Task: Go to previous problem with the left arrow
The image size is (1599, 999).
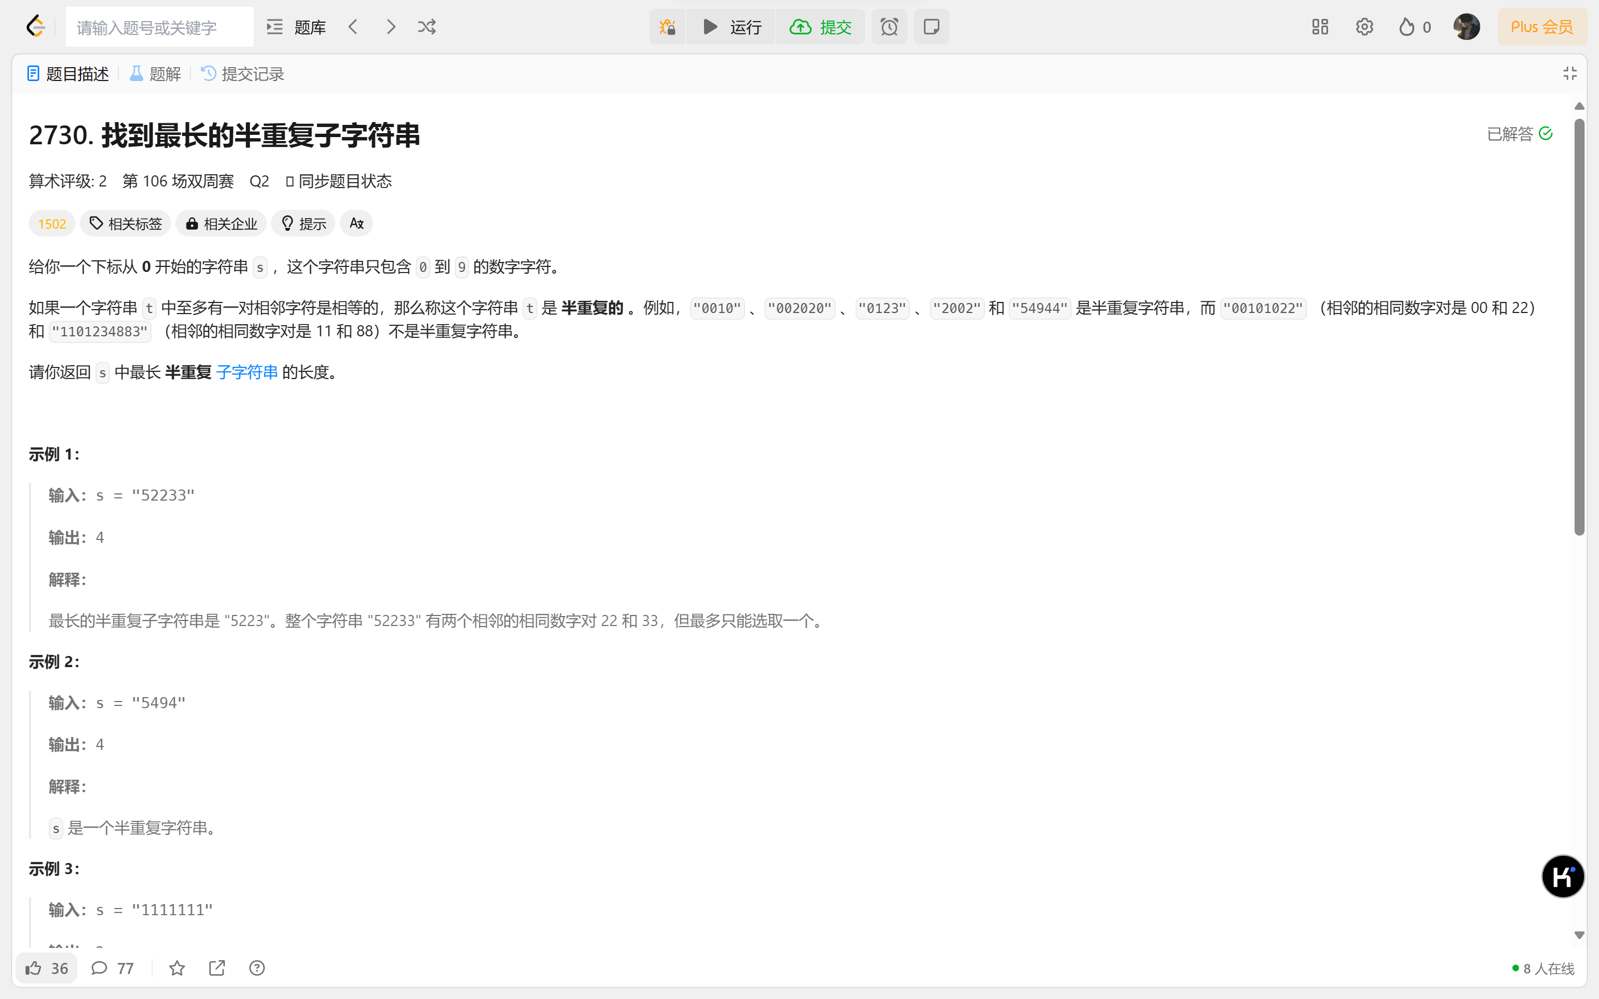Action: [354, 27]
